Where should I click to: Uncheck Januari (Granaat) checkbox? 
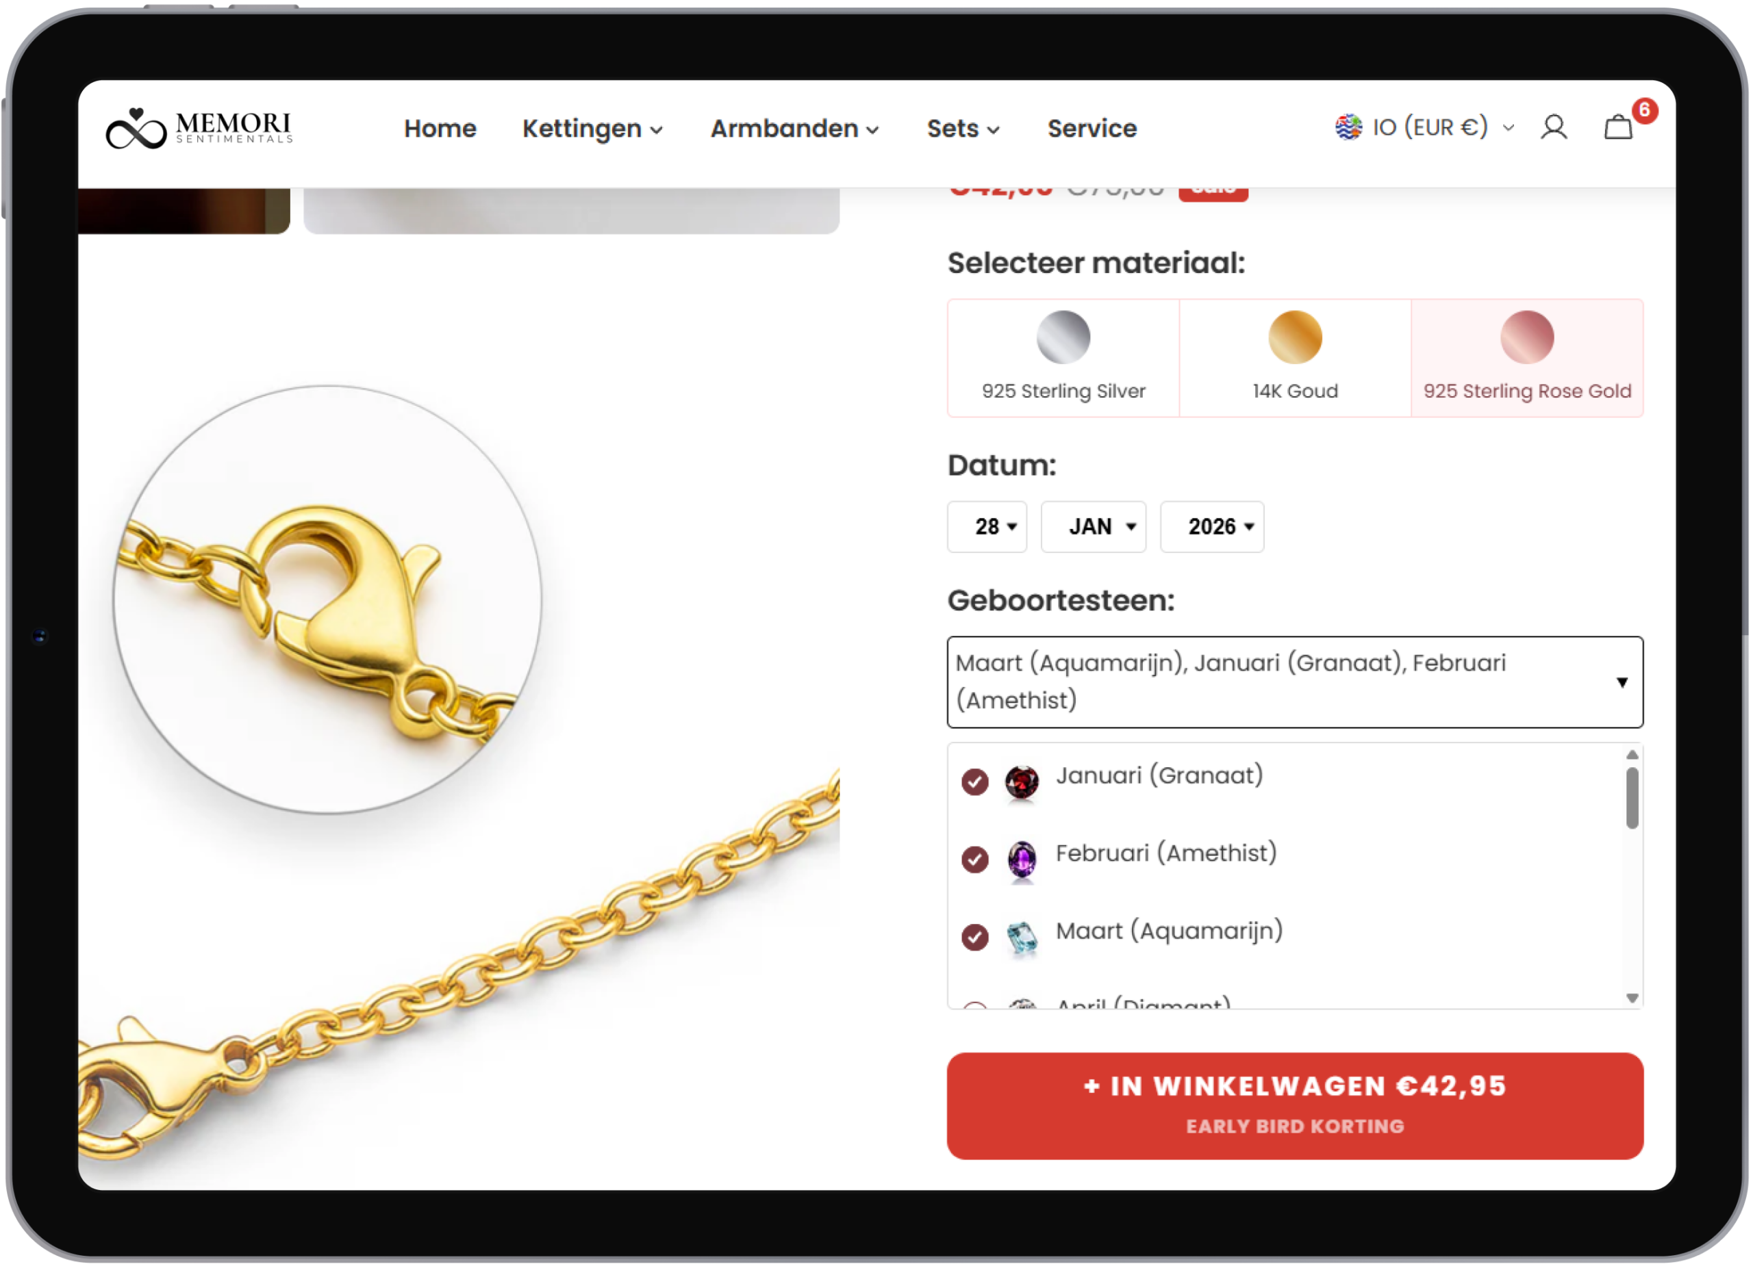click(974, 782)
